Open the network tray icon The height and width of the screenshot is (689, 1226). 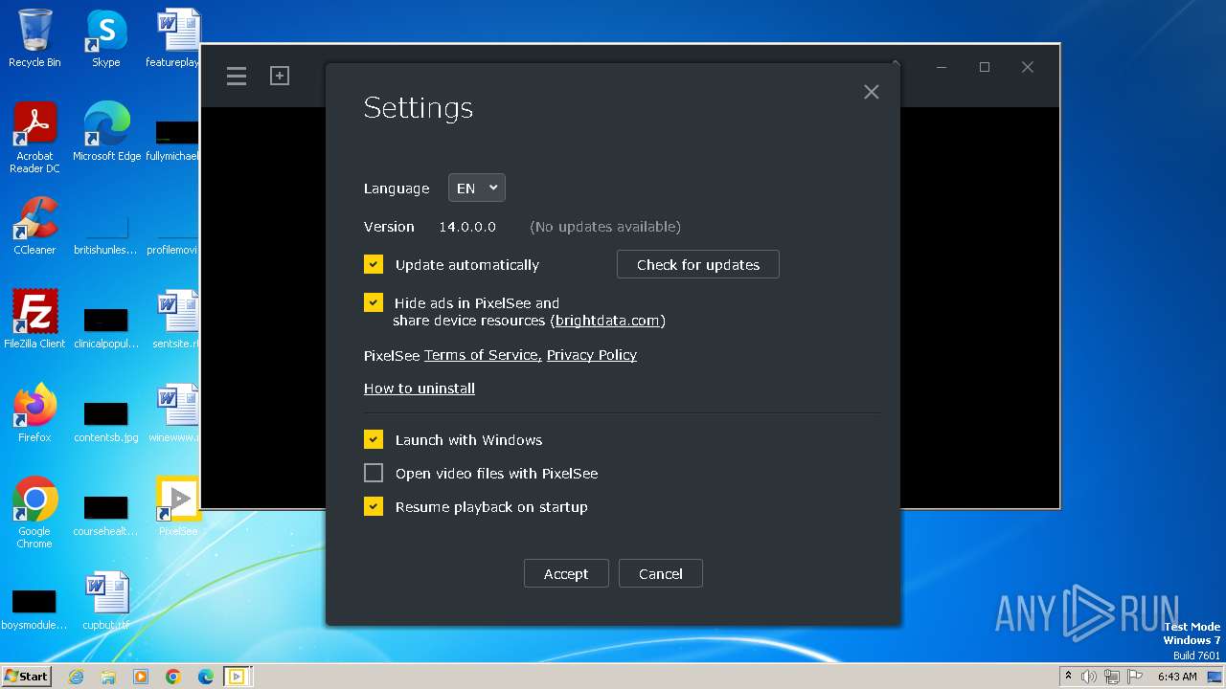(1112, 677)
